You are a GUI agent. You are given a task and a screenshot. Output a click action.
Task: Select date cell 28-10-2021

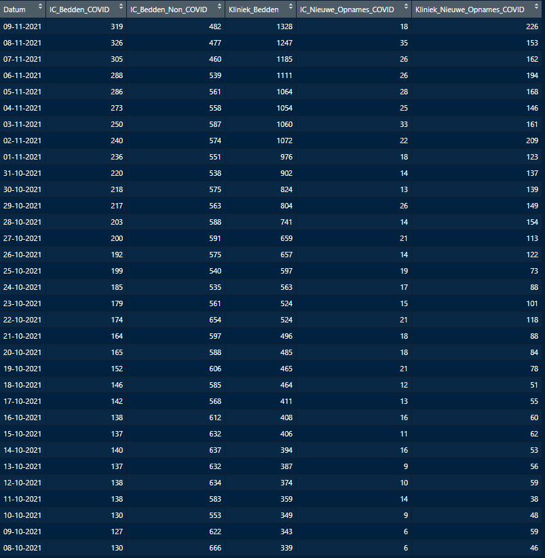[x=22, y=222]
